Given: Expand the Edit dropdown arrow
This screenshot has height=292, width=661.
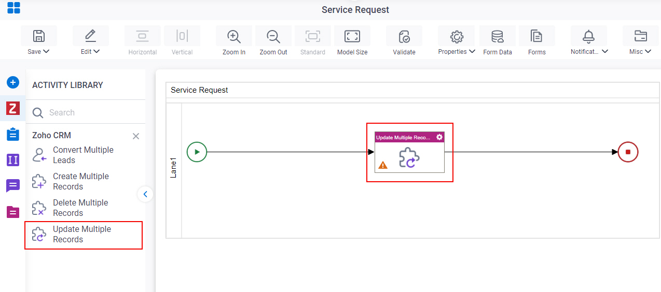Looking at the screenshot, I should (x=97, y=51).
